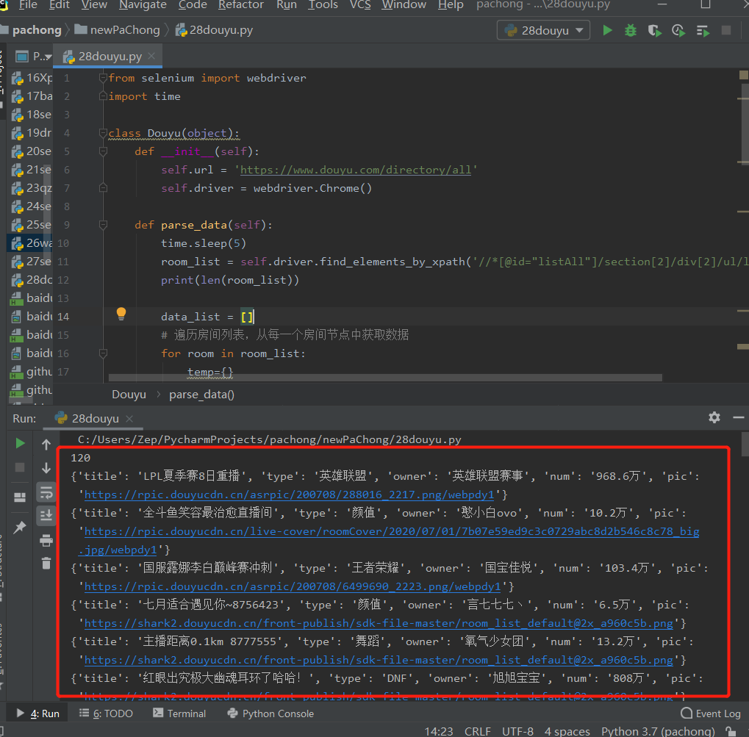Open the Code menu
749x737 pixels.
click(193, 5)
